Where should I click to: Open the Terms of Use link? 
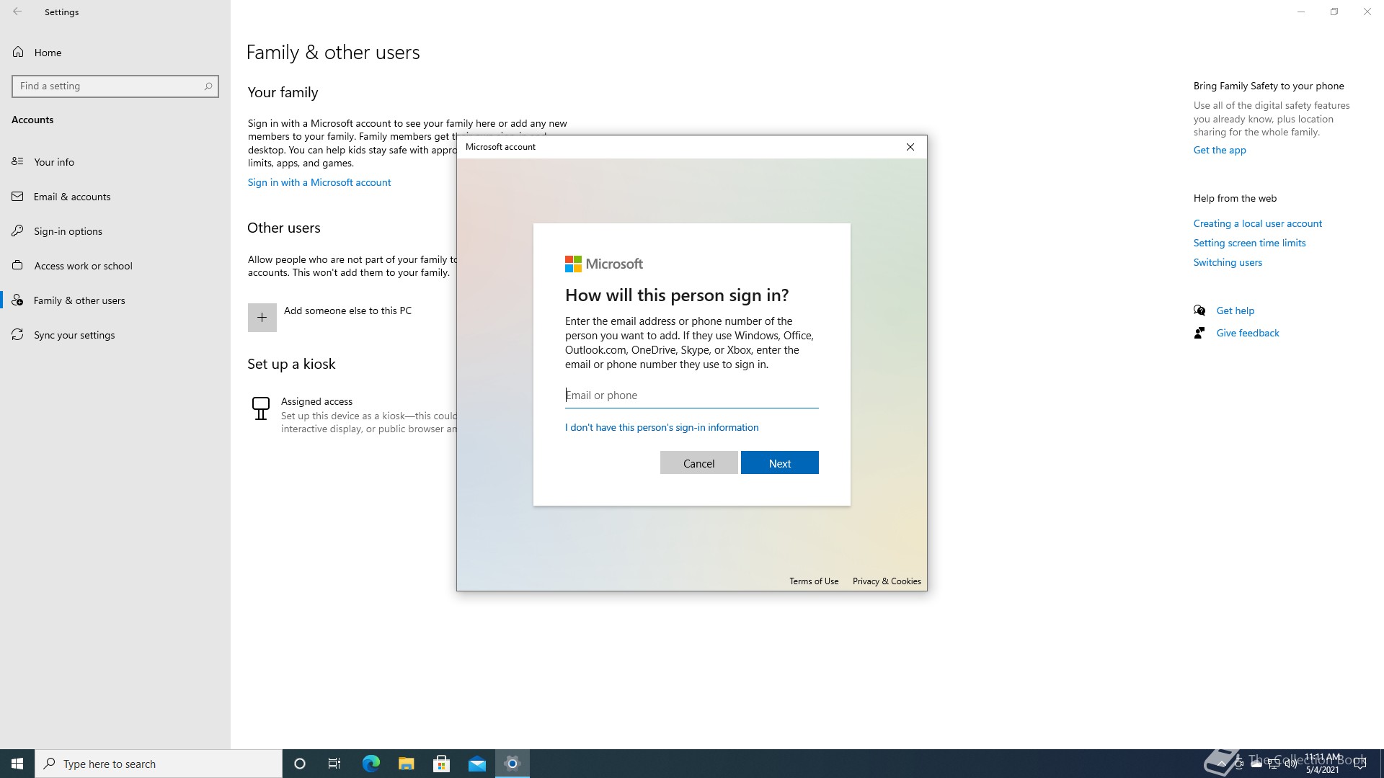tap(813, 581)
